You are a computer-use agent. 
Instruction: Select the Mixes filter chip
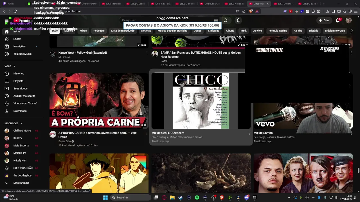click(x=83, y=31)
